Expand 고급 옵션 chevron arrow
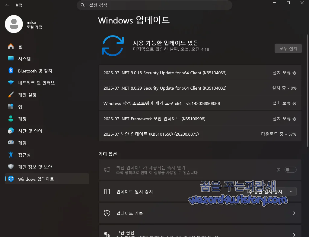Screen dimensions: 309x237 point(294,235)
